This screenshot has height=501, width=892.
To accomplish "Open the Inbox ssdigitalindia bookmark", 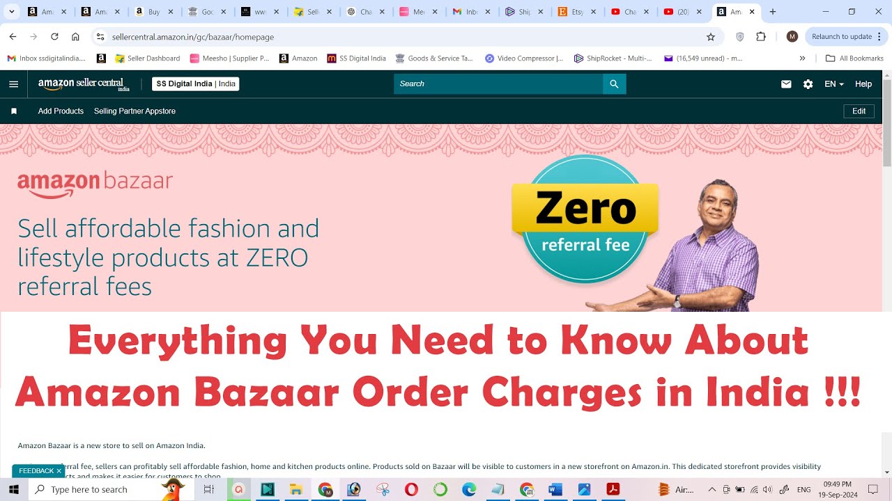I will pos(47,58).
